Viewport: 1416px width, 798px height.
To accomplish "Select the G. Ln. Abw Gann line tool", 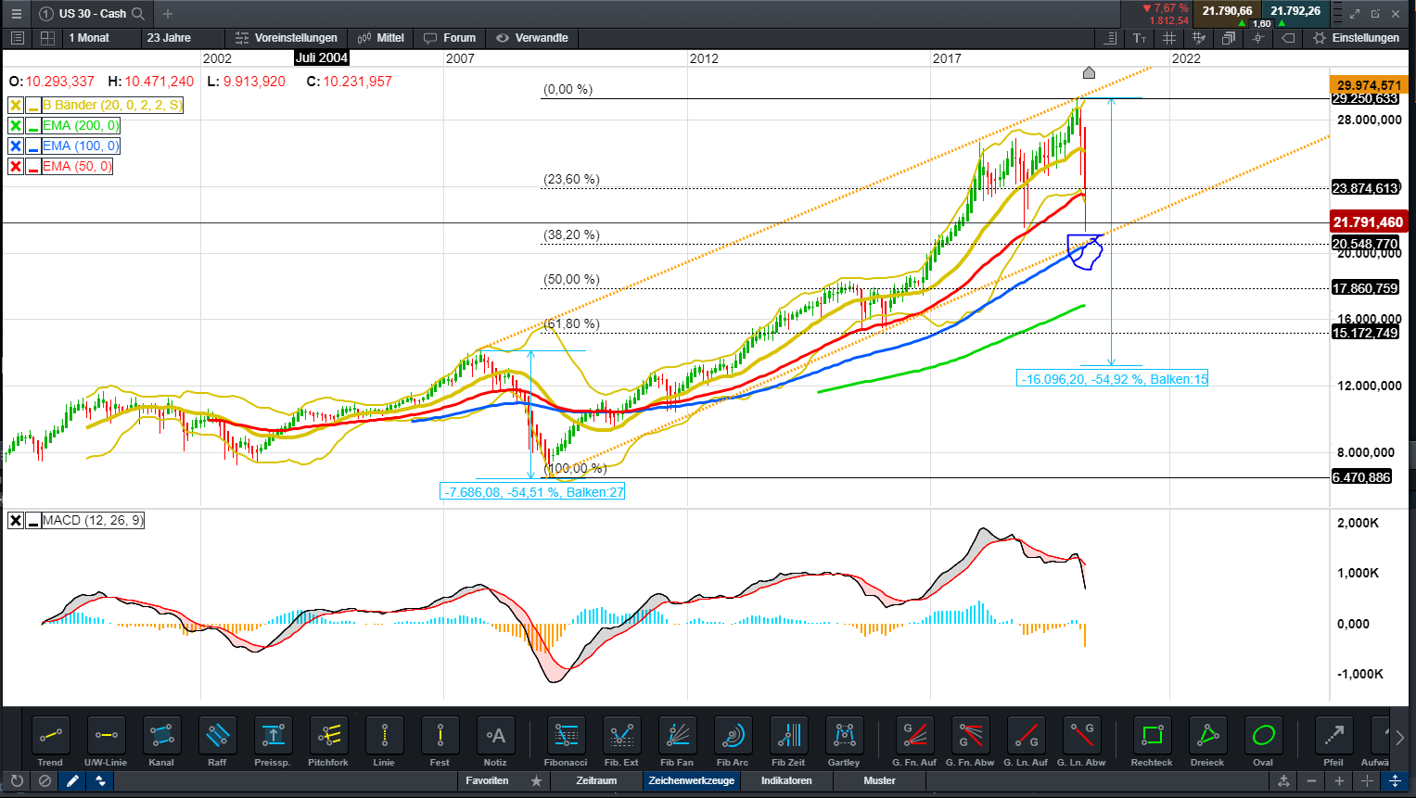I will coord(1081,736).
